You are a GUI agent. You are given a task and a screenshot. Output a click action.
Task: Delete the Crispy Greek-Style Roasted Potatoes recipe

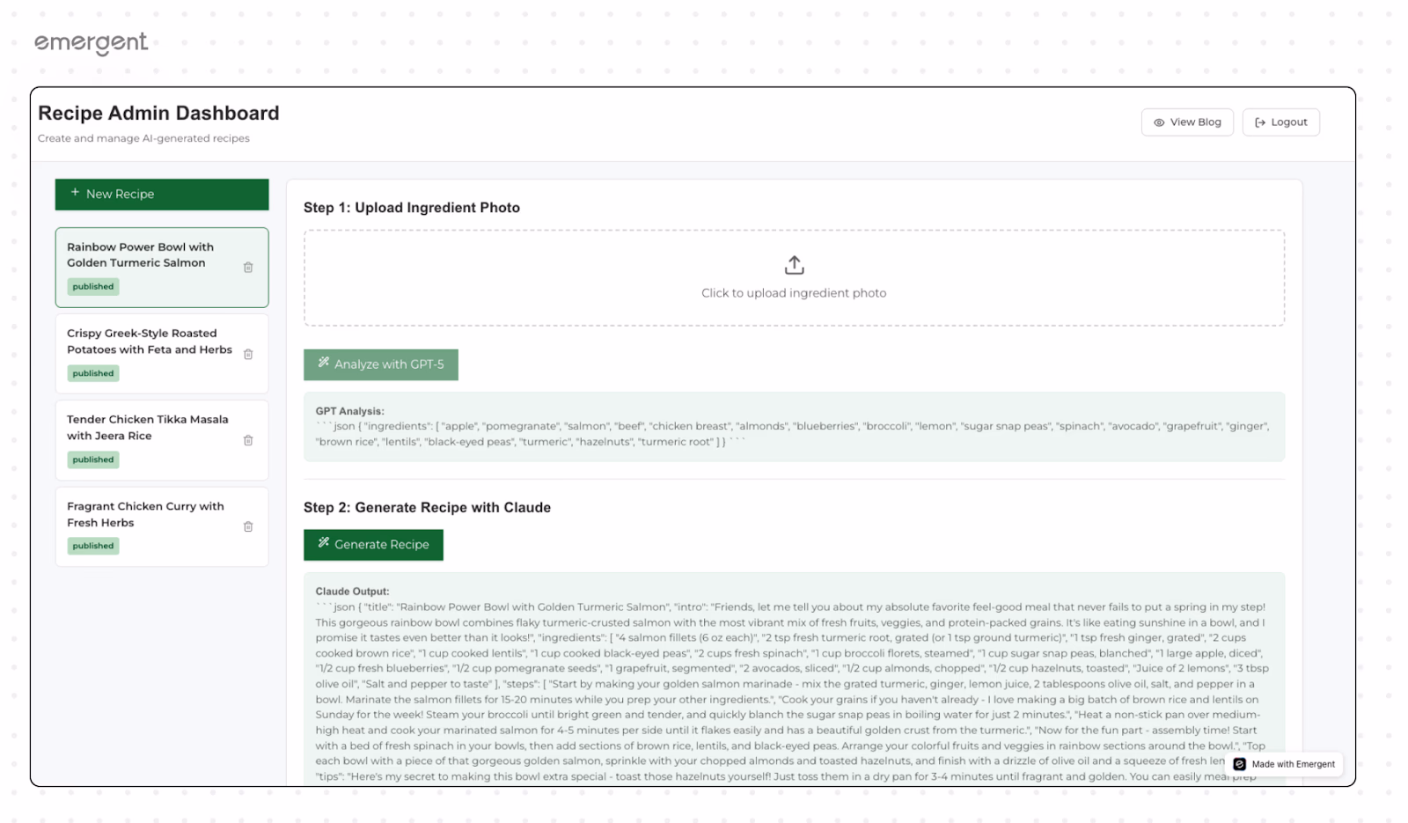click(x=248, y=354)
